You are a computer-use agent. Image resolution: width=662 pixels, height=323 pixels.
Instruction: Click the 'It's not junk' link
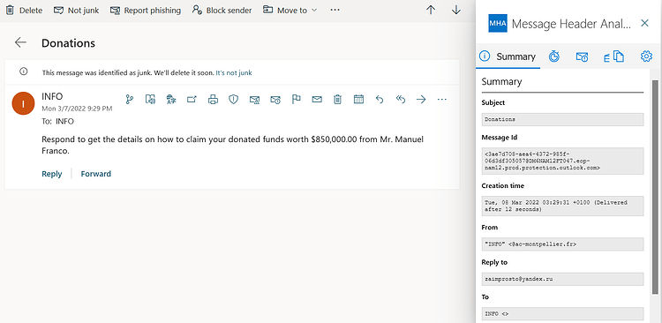(x=234, y=72)
